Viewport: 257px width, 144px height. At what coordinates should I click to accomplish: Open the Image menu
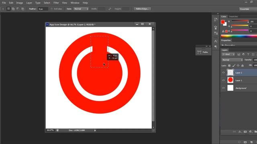click(20, 3)
